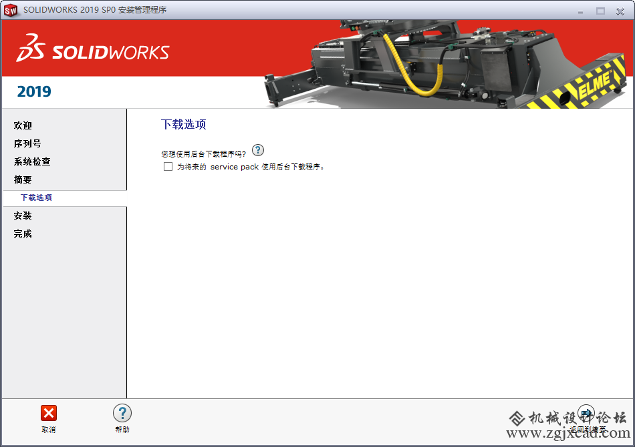Click the 取消 label under the red X
Viewport: 635px width, 447px height.
(49, 430)
